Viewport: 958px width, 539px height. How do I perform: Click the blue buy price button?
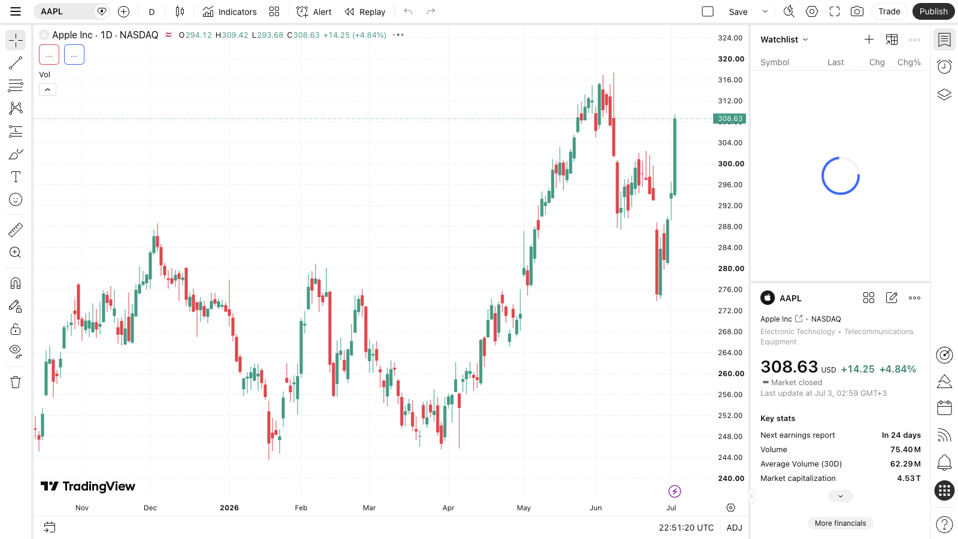point(74,54)
